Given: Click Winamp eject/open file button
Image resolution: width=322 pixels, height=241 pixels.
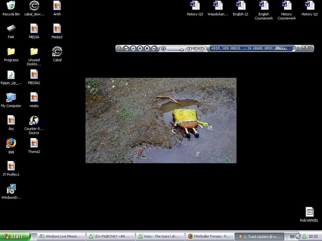Looking at the screenshot, I should point(189,49).
